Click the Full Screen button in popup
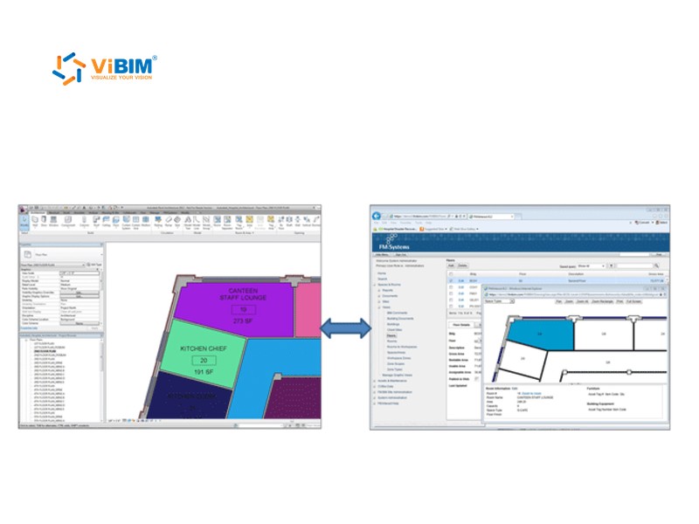 coord(633,301)
